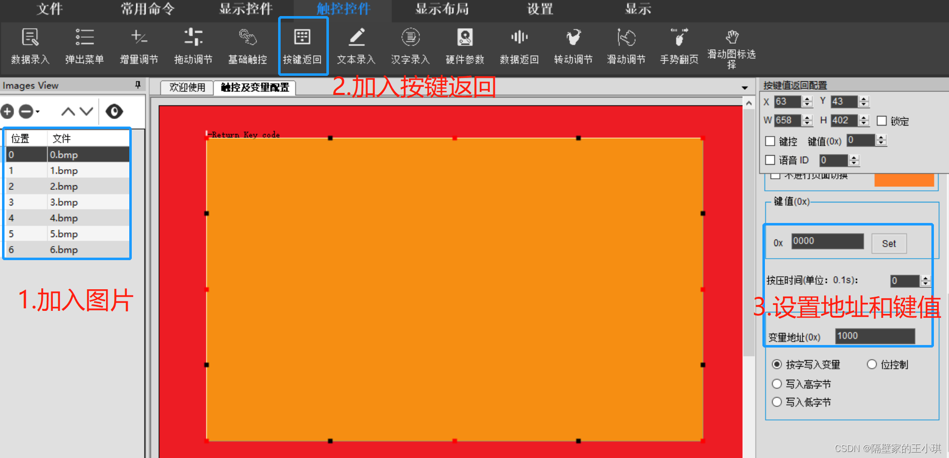Screen dimensions: 949x458
Task: Select the 汉字录入 Chinese input tool
Action: coord(410,47)
